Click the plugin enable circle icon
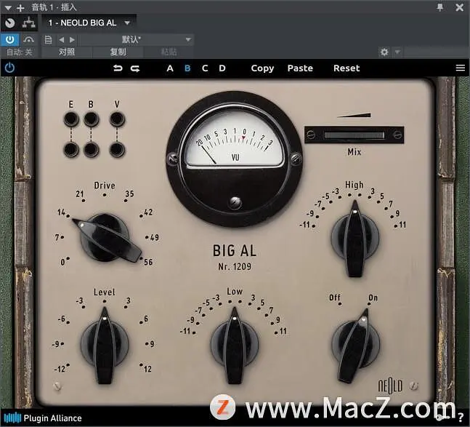Viewport: 470px width, 427px height. click(x=10, y=23)
